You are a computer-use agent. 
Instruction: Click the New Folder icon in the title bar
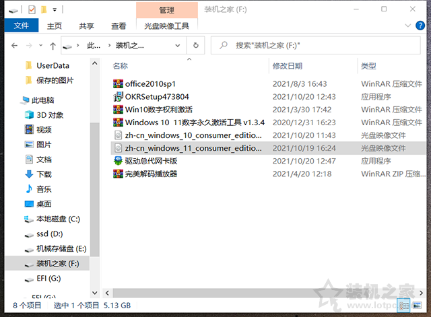43,10
